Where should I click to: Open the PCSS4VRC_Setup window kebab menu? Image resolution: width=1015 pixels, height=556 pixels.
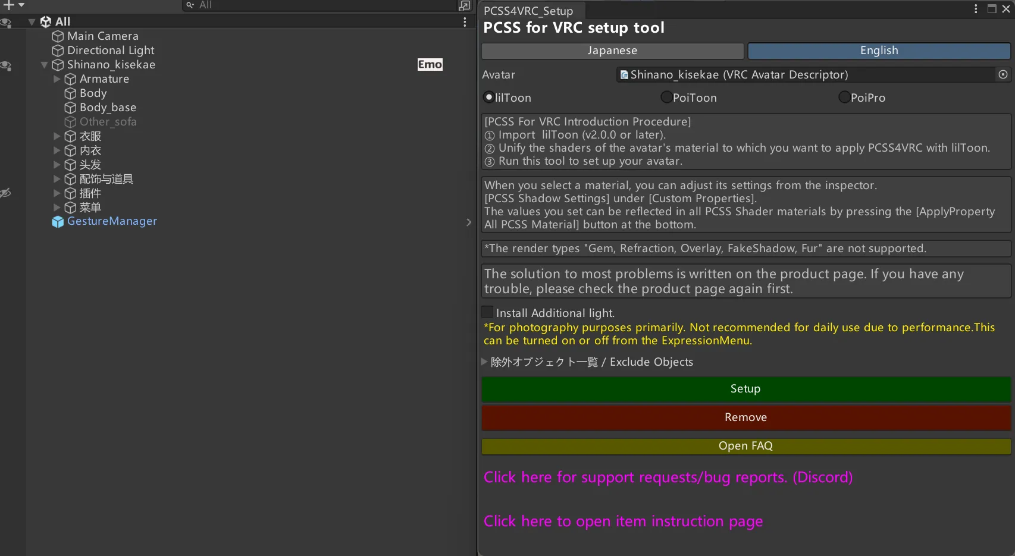tap(976, 9)
